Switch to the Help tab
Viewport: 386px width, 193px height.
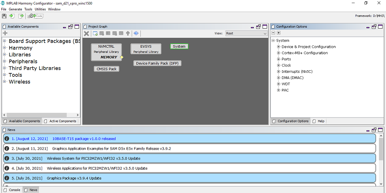tap(320, 121)
